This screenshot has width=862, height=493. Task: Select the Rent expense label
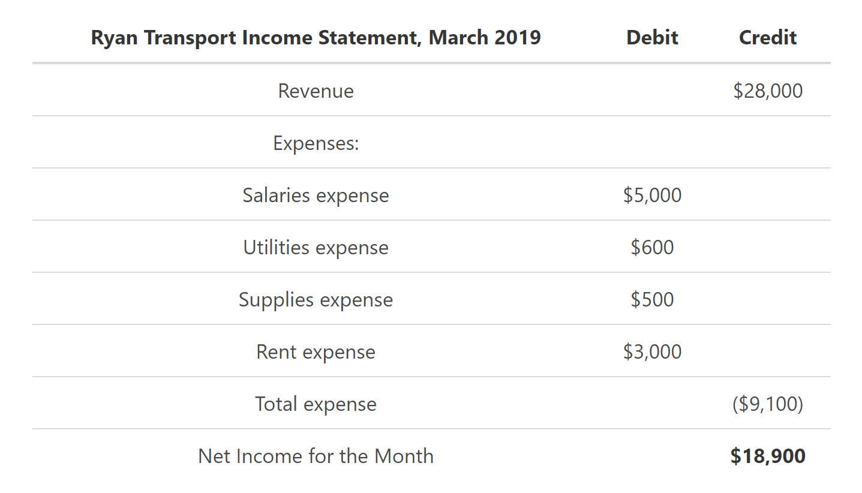click(x=316, y=352)
